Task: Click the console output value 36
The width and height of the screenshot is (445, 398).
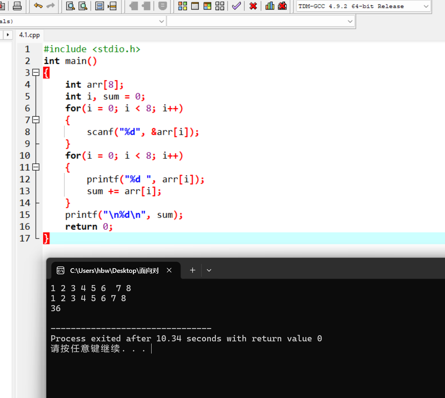Action: click(56, 308)
